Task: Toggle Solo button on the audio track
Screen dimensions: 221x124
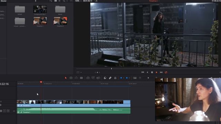Action: click(x=4, y=111)
